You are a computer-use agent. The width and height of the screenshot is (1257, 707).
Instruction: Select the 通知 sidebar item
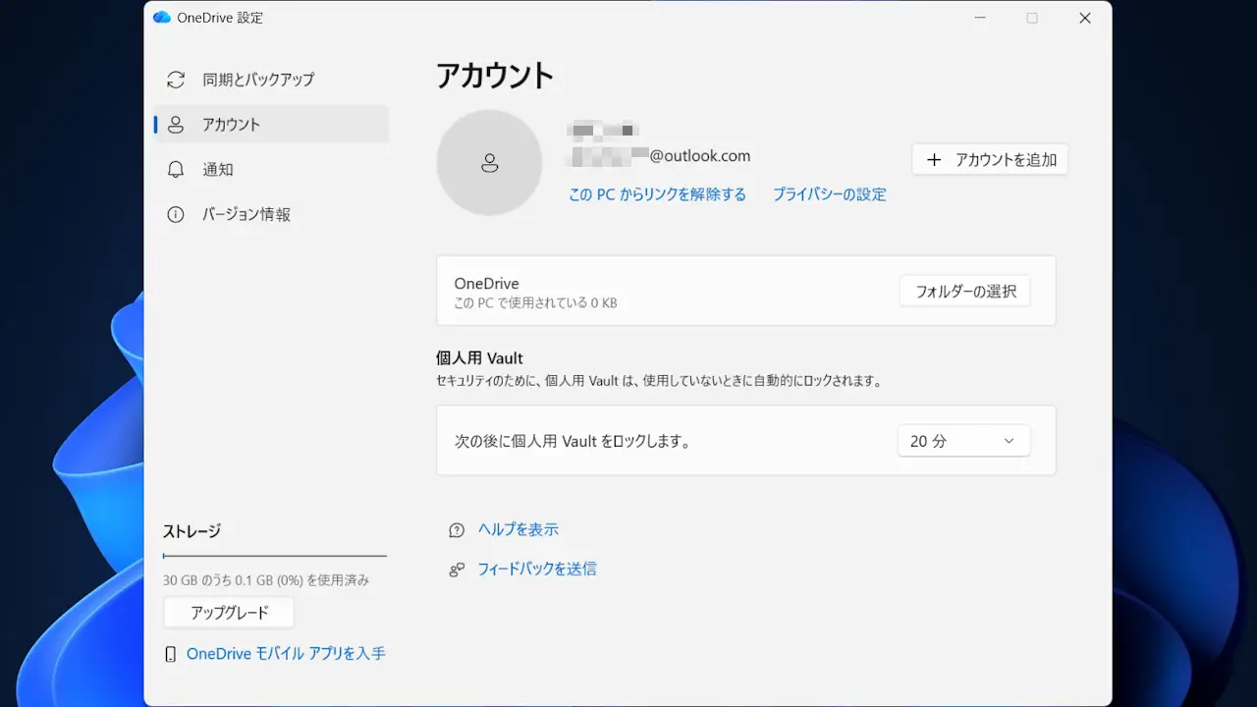click(218, 170)
